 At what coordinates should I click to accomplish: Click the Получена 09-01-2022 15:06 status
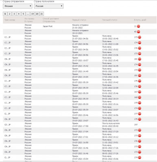[110, 158]
